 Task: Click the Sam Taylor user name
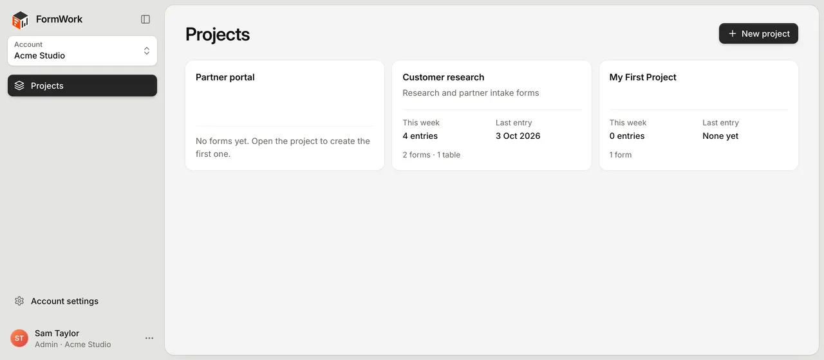(x=57, y=333)
